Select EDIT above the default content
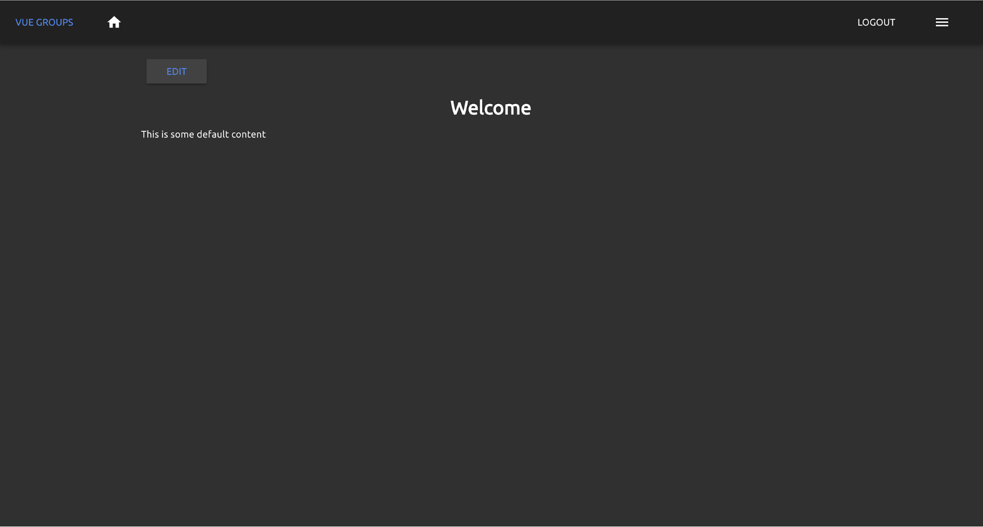This screenshot has width=983, height=527. coord(176,71)
